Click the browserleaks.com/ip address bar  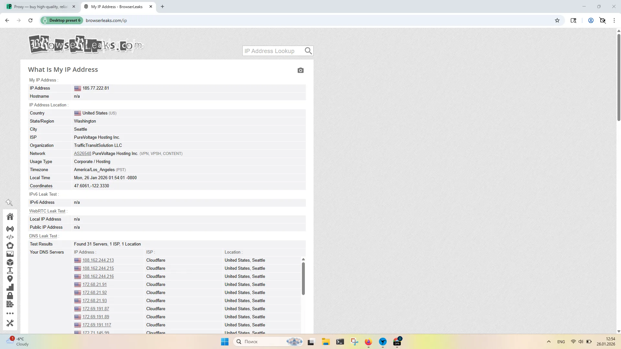106,20
